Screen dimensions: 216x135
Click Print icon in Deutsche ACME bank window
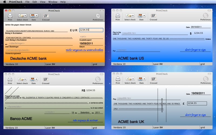(x=10, y=16)
